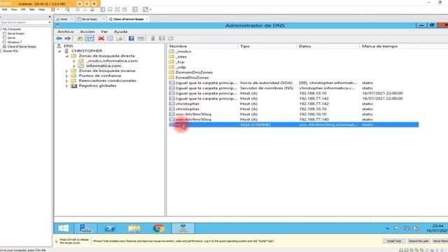Image resolution: width=448 pixels, height=252 pixels.
Task: Sort by Datos column header
Action: pyautogui.click(x=328, y=46)
